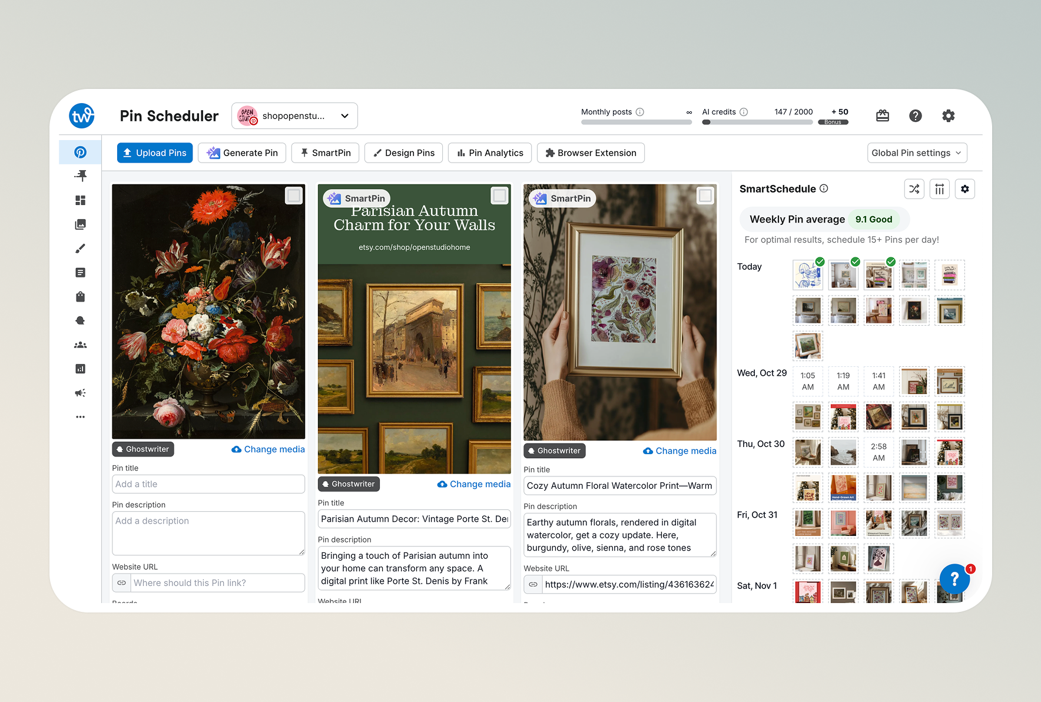Open the communities people sidebar icon

click(81, 345)
